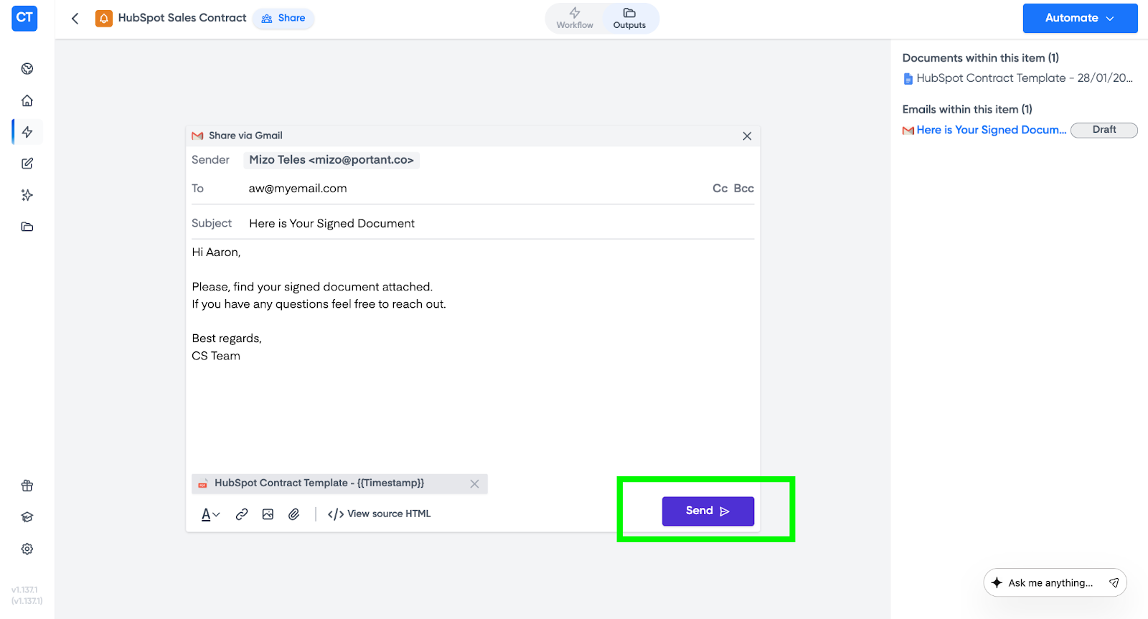Open the text formatting dropdown

click(210, 514)
